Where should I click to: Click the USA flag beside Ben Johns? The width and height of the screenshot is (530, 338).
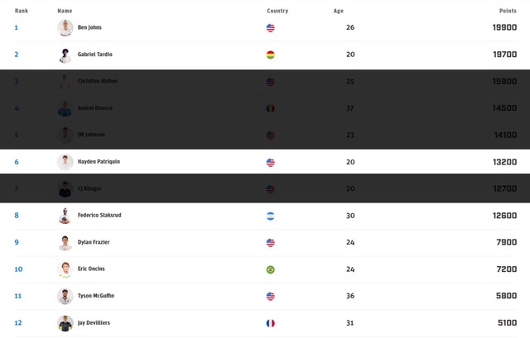click(x=270, y=28)
